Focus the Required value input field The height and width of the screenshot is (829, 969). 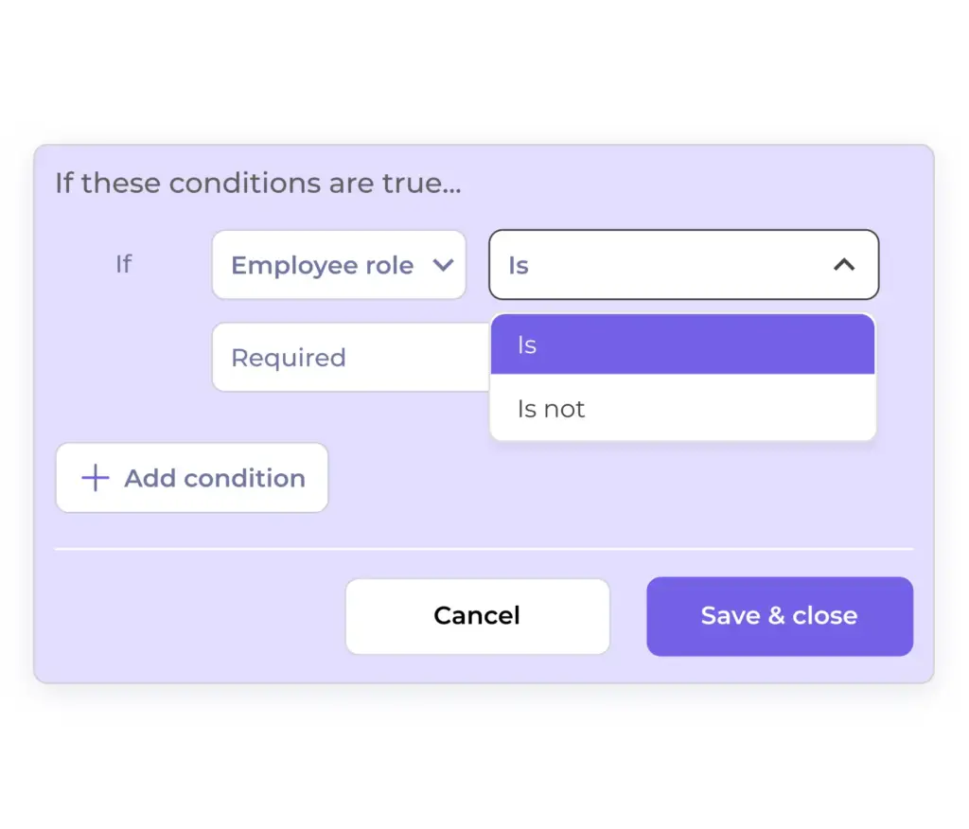click(350, 358)
